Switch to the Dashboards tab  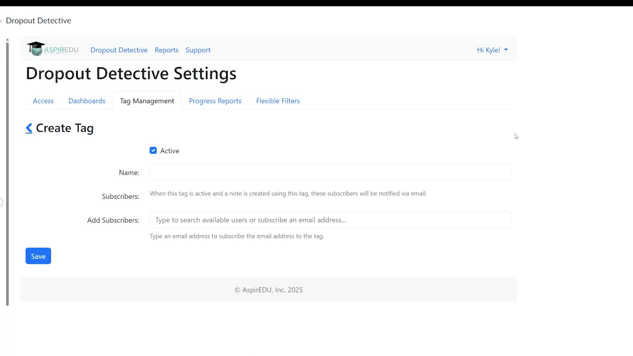click(x=87, y=101)
